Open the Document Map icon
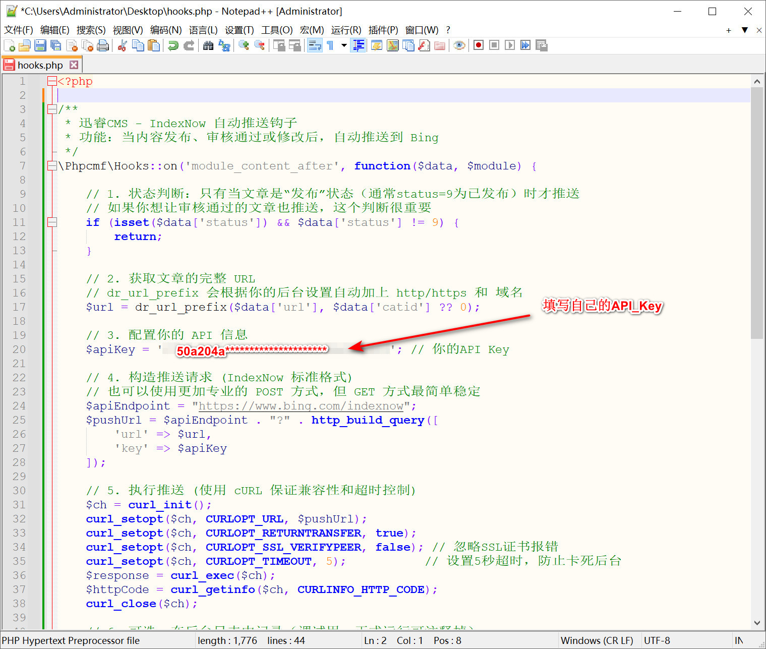This screenshot has width=766, height=649. (392, 45)
